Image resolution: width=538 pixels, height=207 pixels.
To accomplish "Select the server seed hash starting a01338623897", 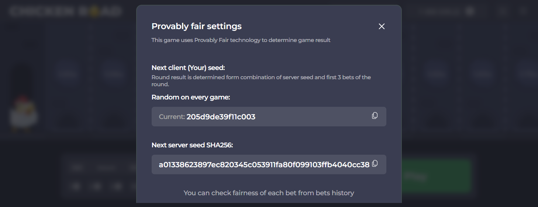I will point(264,165).
